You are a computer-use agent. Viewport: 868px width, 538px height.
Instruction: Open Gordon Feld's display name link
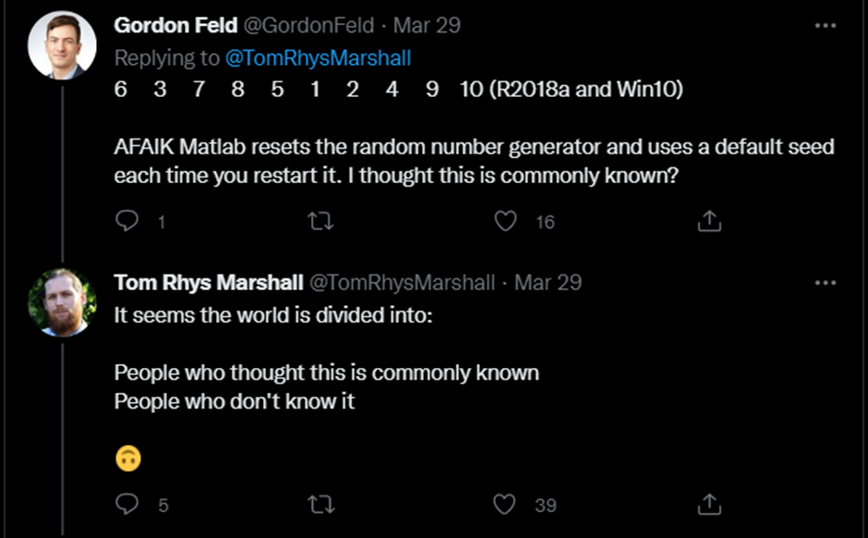coord(175,25)
